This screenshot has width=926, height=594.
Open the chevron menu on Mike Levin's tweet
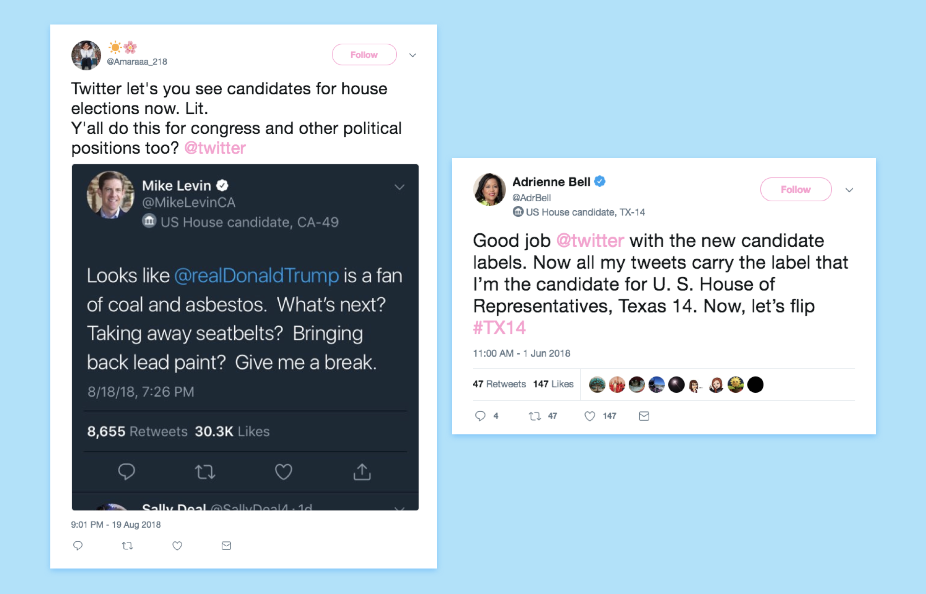click(399, 187)
